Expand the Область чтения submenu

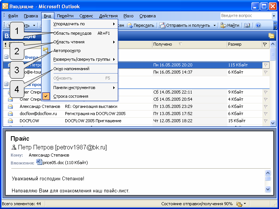point(84,42)
